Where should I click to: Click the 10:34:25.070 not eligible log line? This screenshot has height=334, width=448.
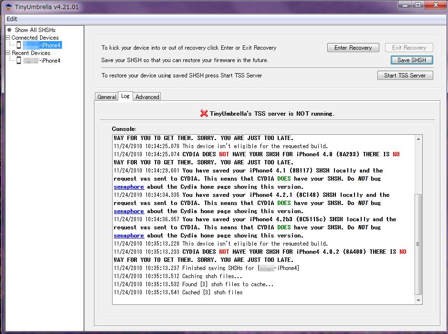[221, 146]
